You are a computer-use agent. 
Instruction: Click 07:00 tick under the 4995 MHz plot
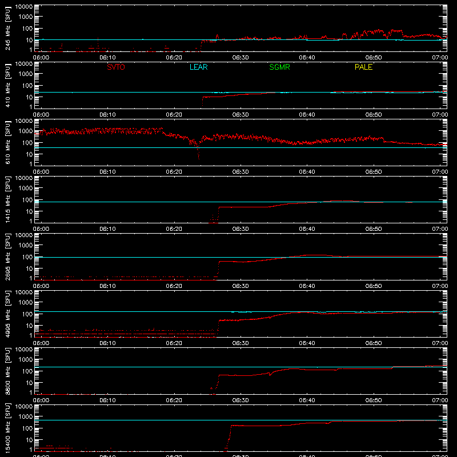[440, 343]
